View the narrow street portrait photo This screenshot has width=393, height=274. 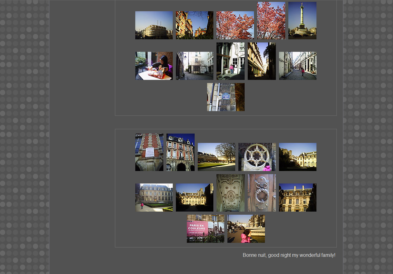point(261,61)
